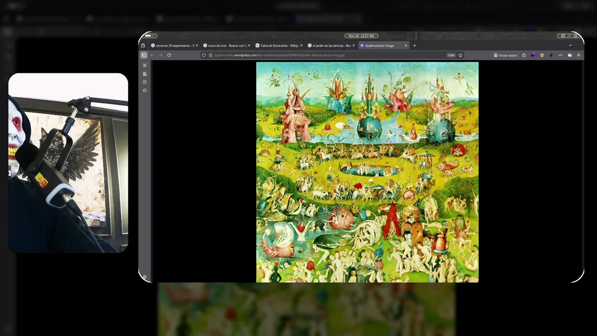597x336 pixels.
Task: Switch to 'universo 25 experimento' tab
Action: [x=175, y=45]
